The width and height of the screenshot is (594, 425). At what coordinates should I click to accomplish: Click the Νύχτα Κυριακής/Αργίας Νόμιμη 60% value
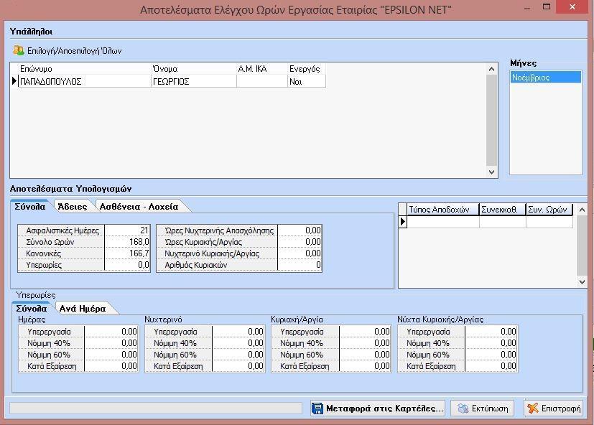491,355
